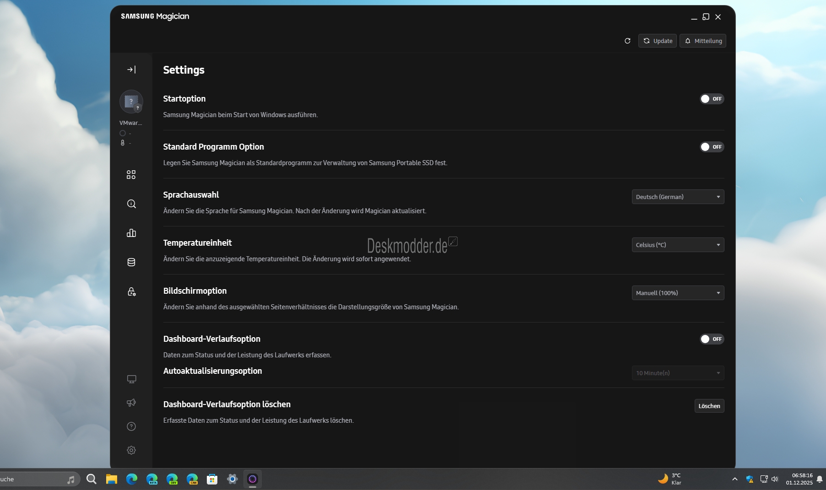826x490 pixels.
Task: Expand the Temperatureinheit Celsius dropdown
Action: click(x=677, y=245)
